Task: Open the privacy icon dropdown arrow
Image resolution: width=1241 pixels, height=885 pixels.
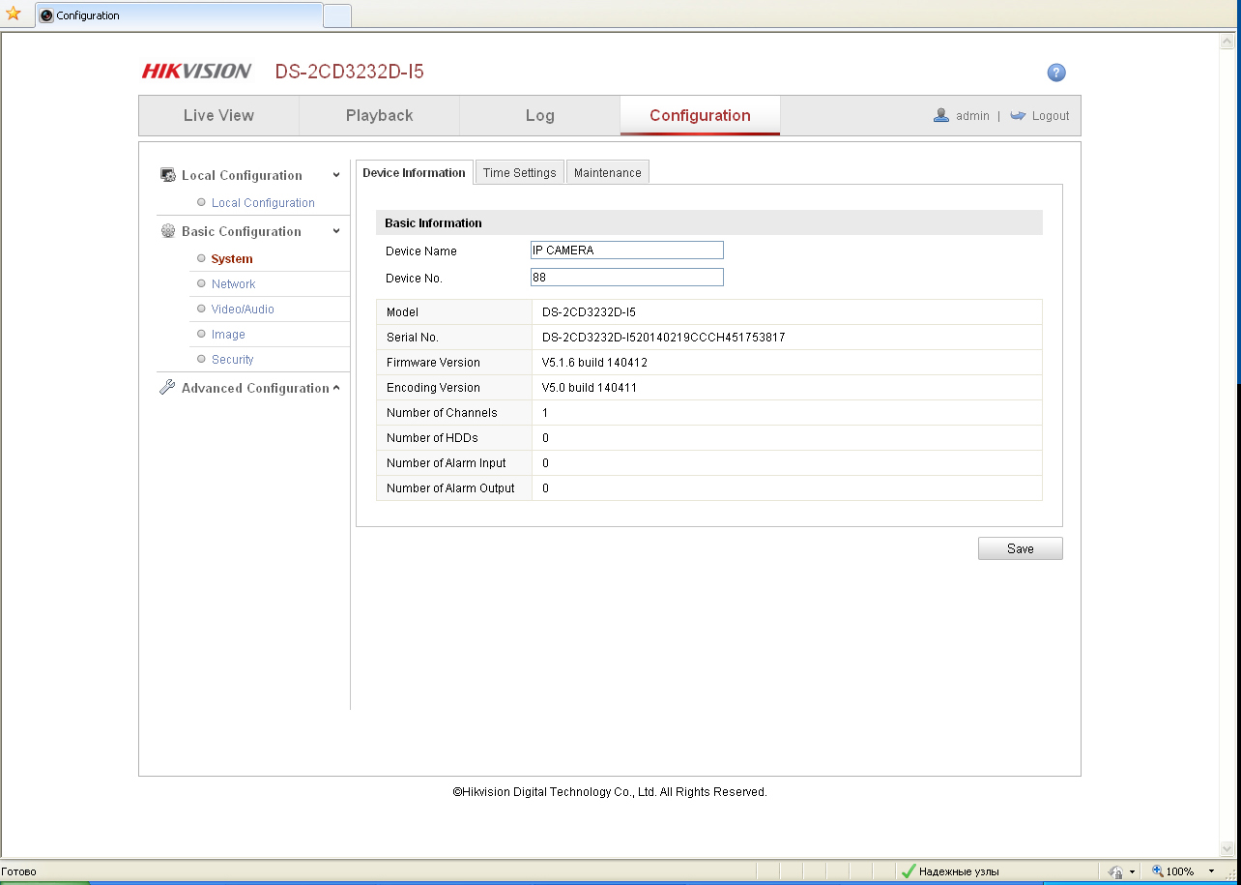Action: pos(1132,871)
